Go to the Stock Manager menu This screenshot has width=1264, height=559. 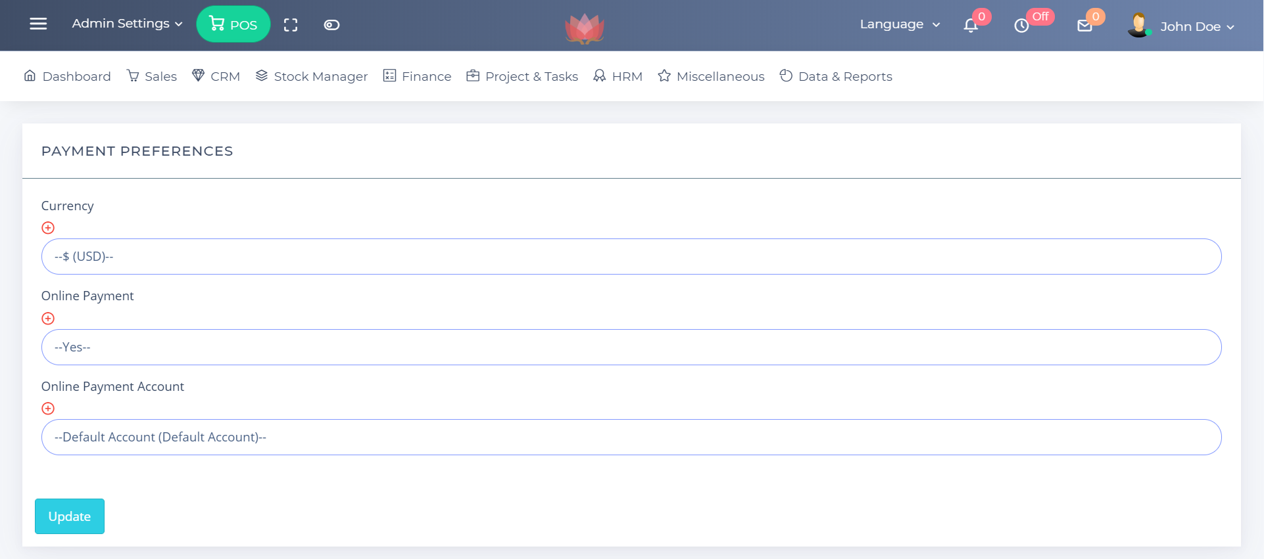coord(312,76)
